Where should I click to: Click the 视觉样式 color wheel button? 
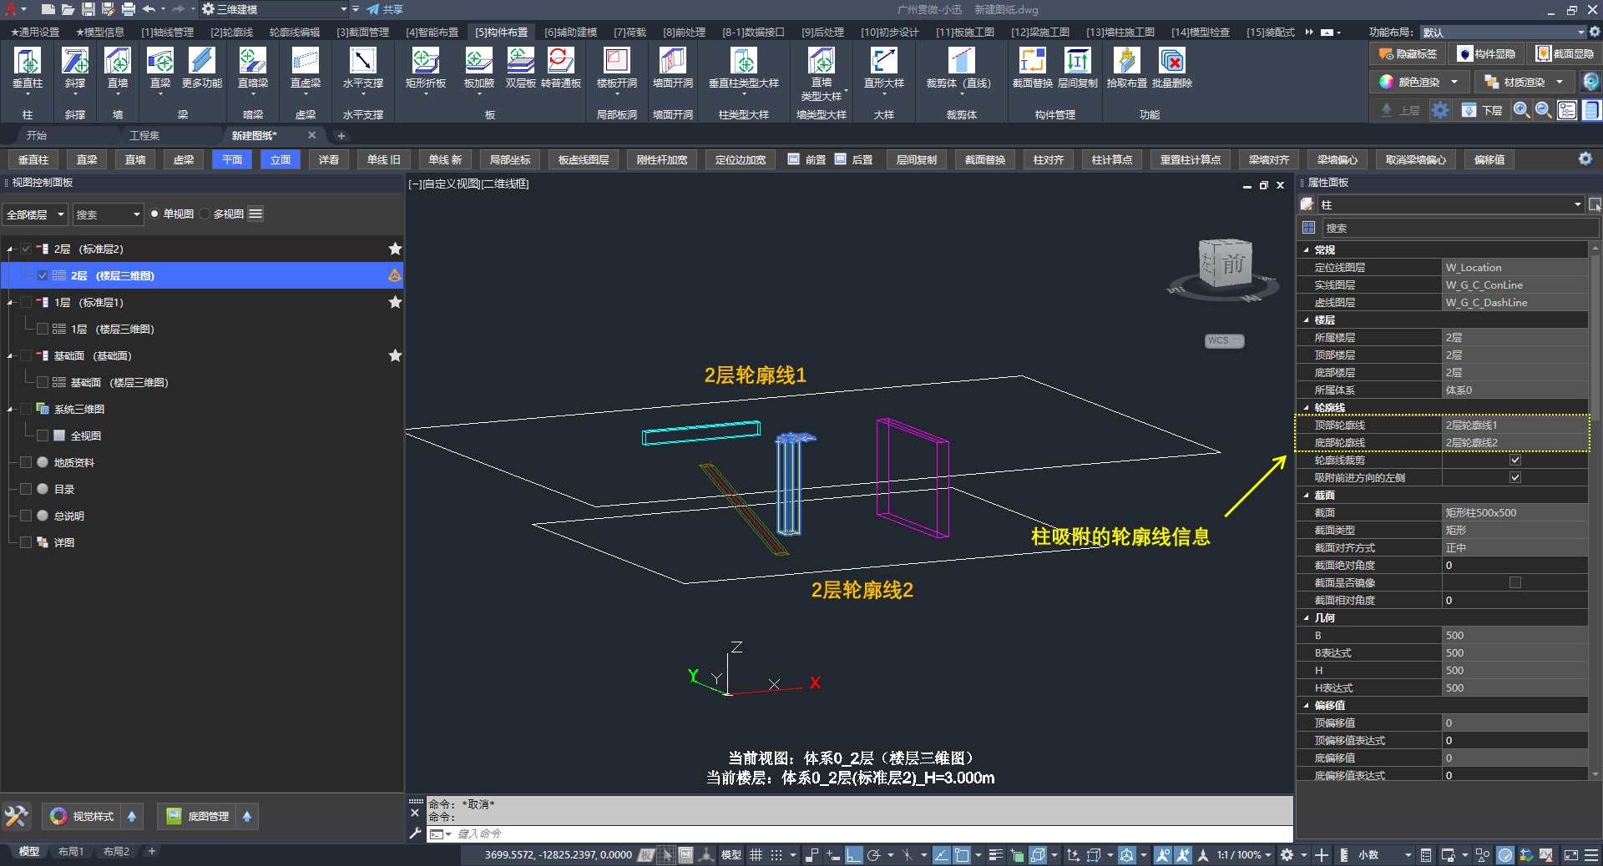pos(58,816)
